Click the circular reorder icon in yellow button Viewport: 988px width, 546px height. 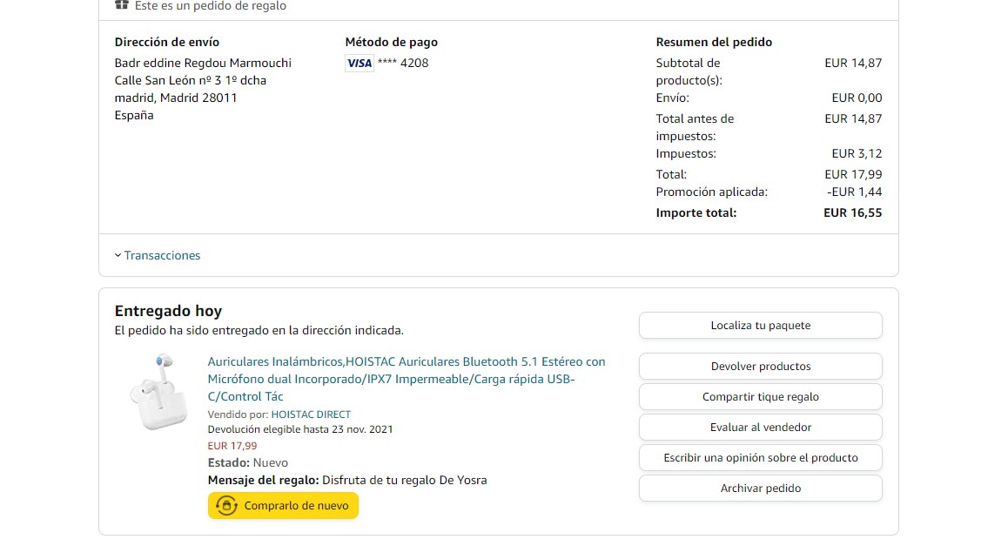226,505
